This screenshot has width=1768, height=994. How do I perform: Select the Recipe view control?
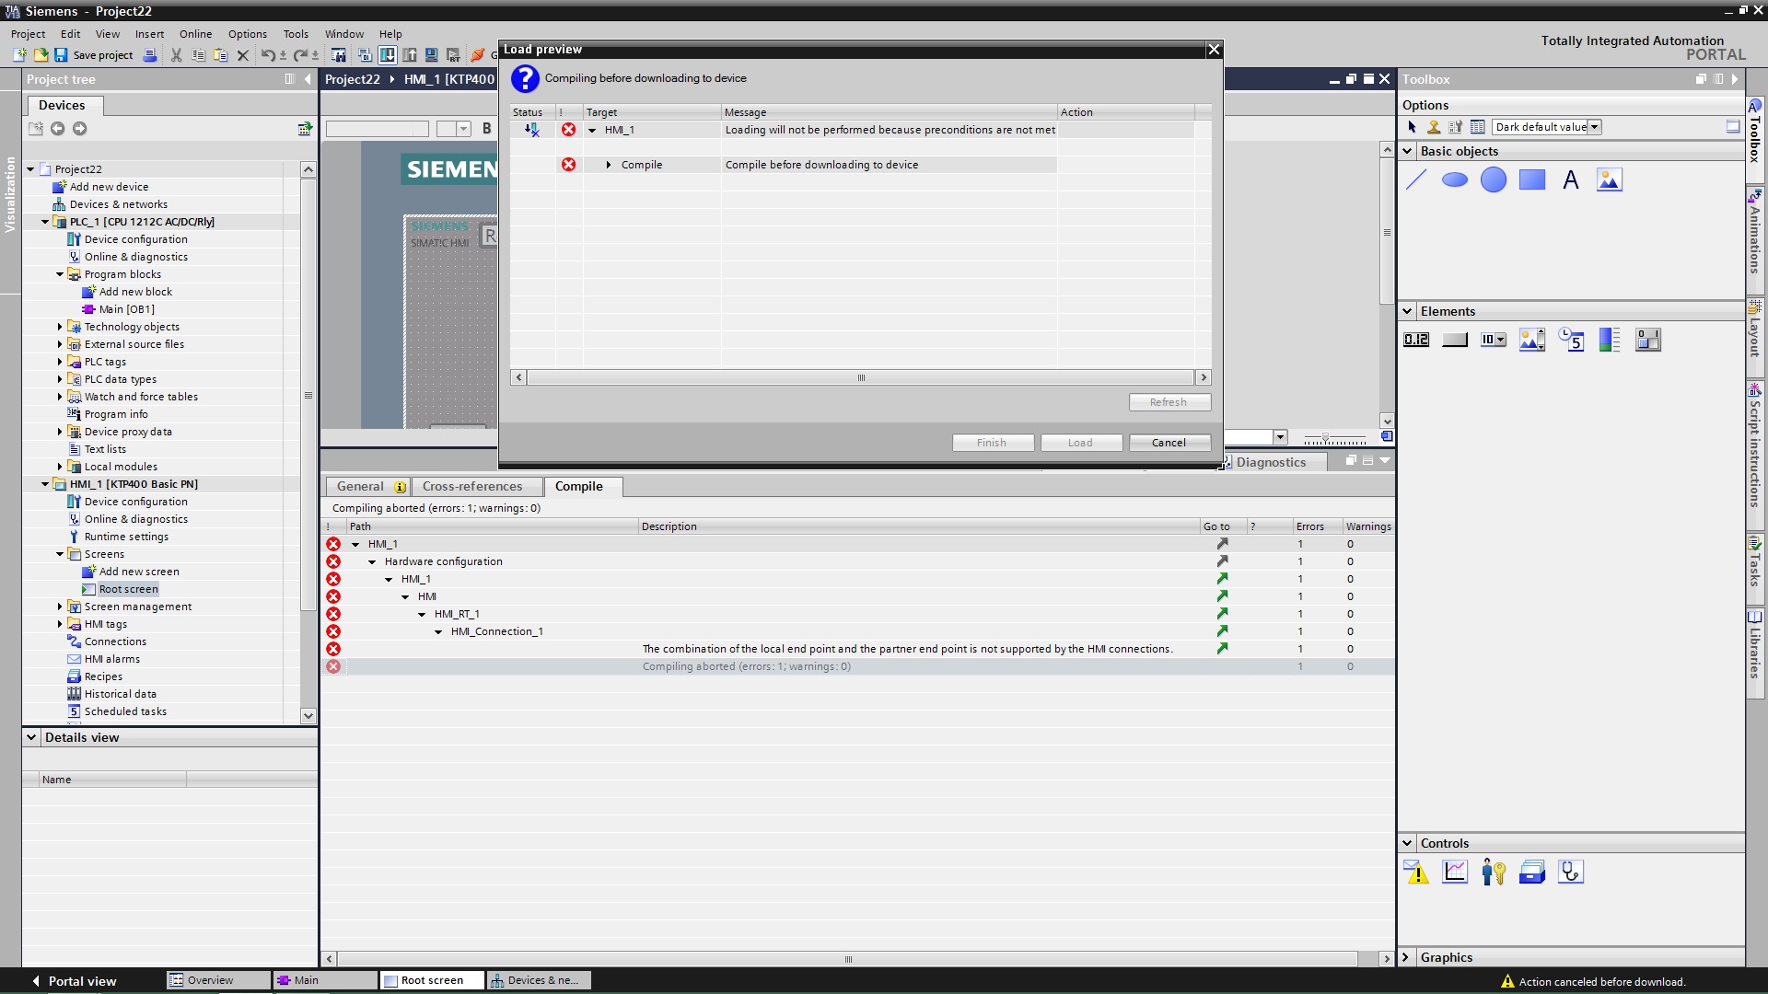(x=1532, y=872)
